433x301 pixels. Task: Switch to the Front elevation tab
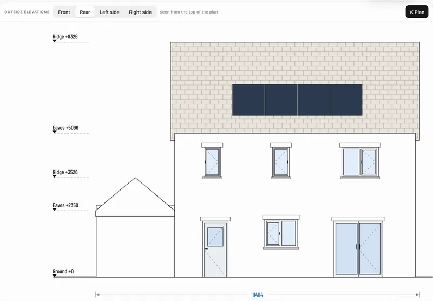[64, 12]
